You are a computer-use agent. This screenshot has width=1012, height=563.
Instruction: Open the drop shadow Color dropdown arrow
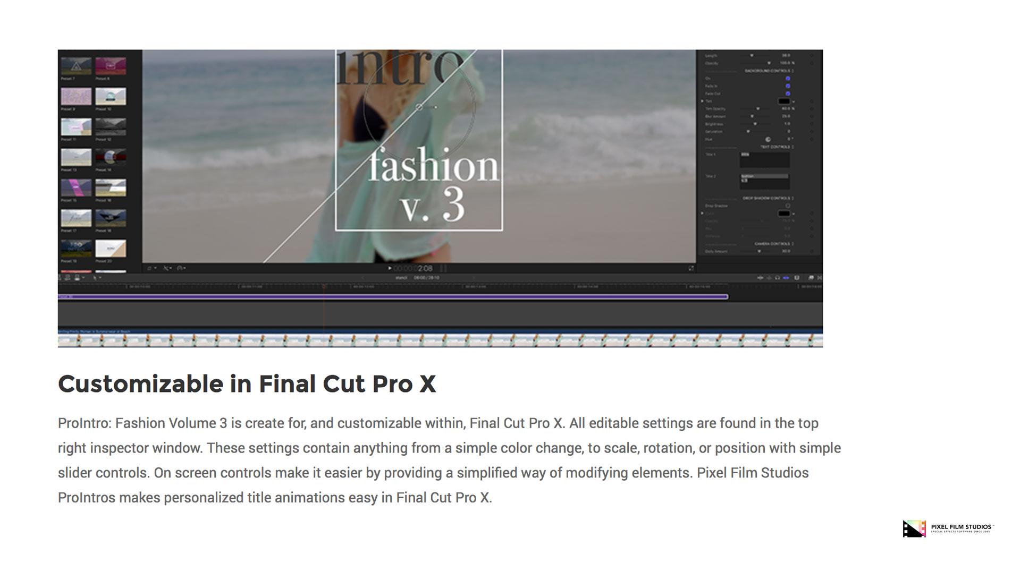coord(794,214)
